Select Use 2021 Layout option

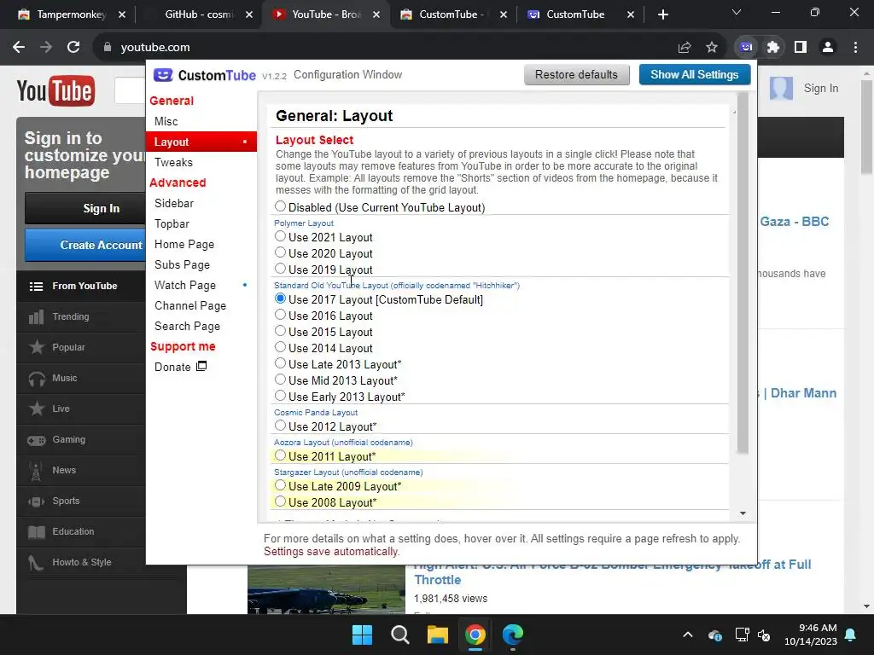point(280,236)
